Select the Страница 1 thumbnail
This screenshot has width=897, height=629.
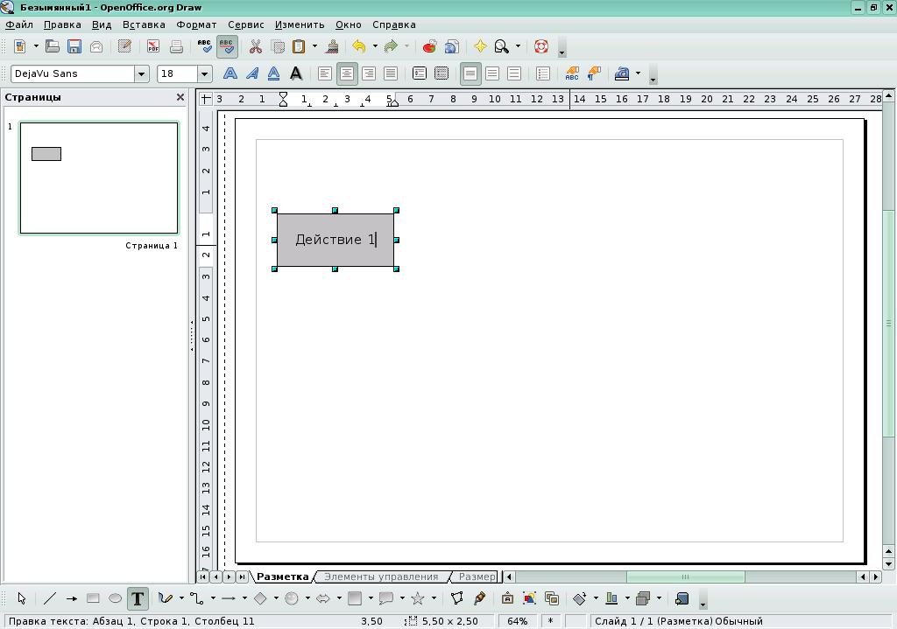[99, 178]
